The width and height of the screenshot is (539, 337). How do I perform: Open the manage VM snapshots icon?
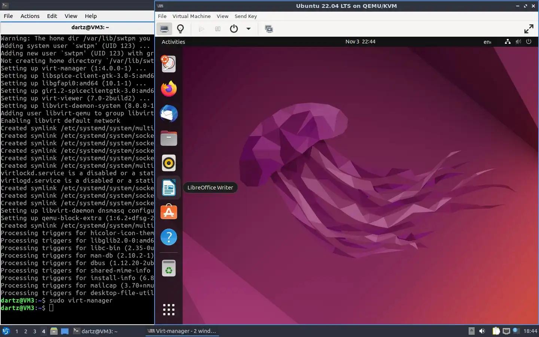[x=269, y=29]
